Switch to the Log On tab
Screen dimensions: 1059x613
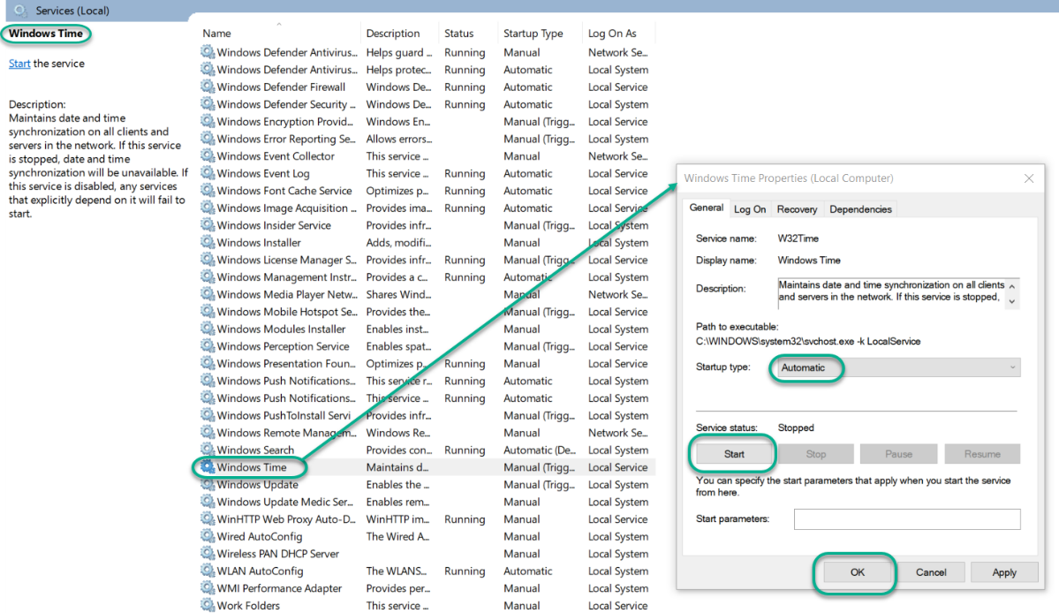(749, 208)
